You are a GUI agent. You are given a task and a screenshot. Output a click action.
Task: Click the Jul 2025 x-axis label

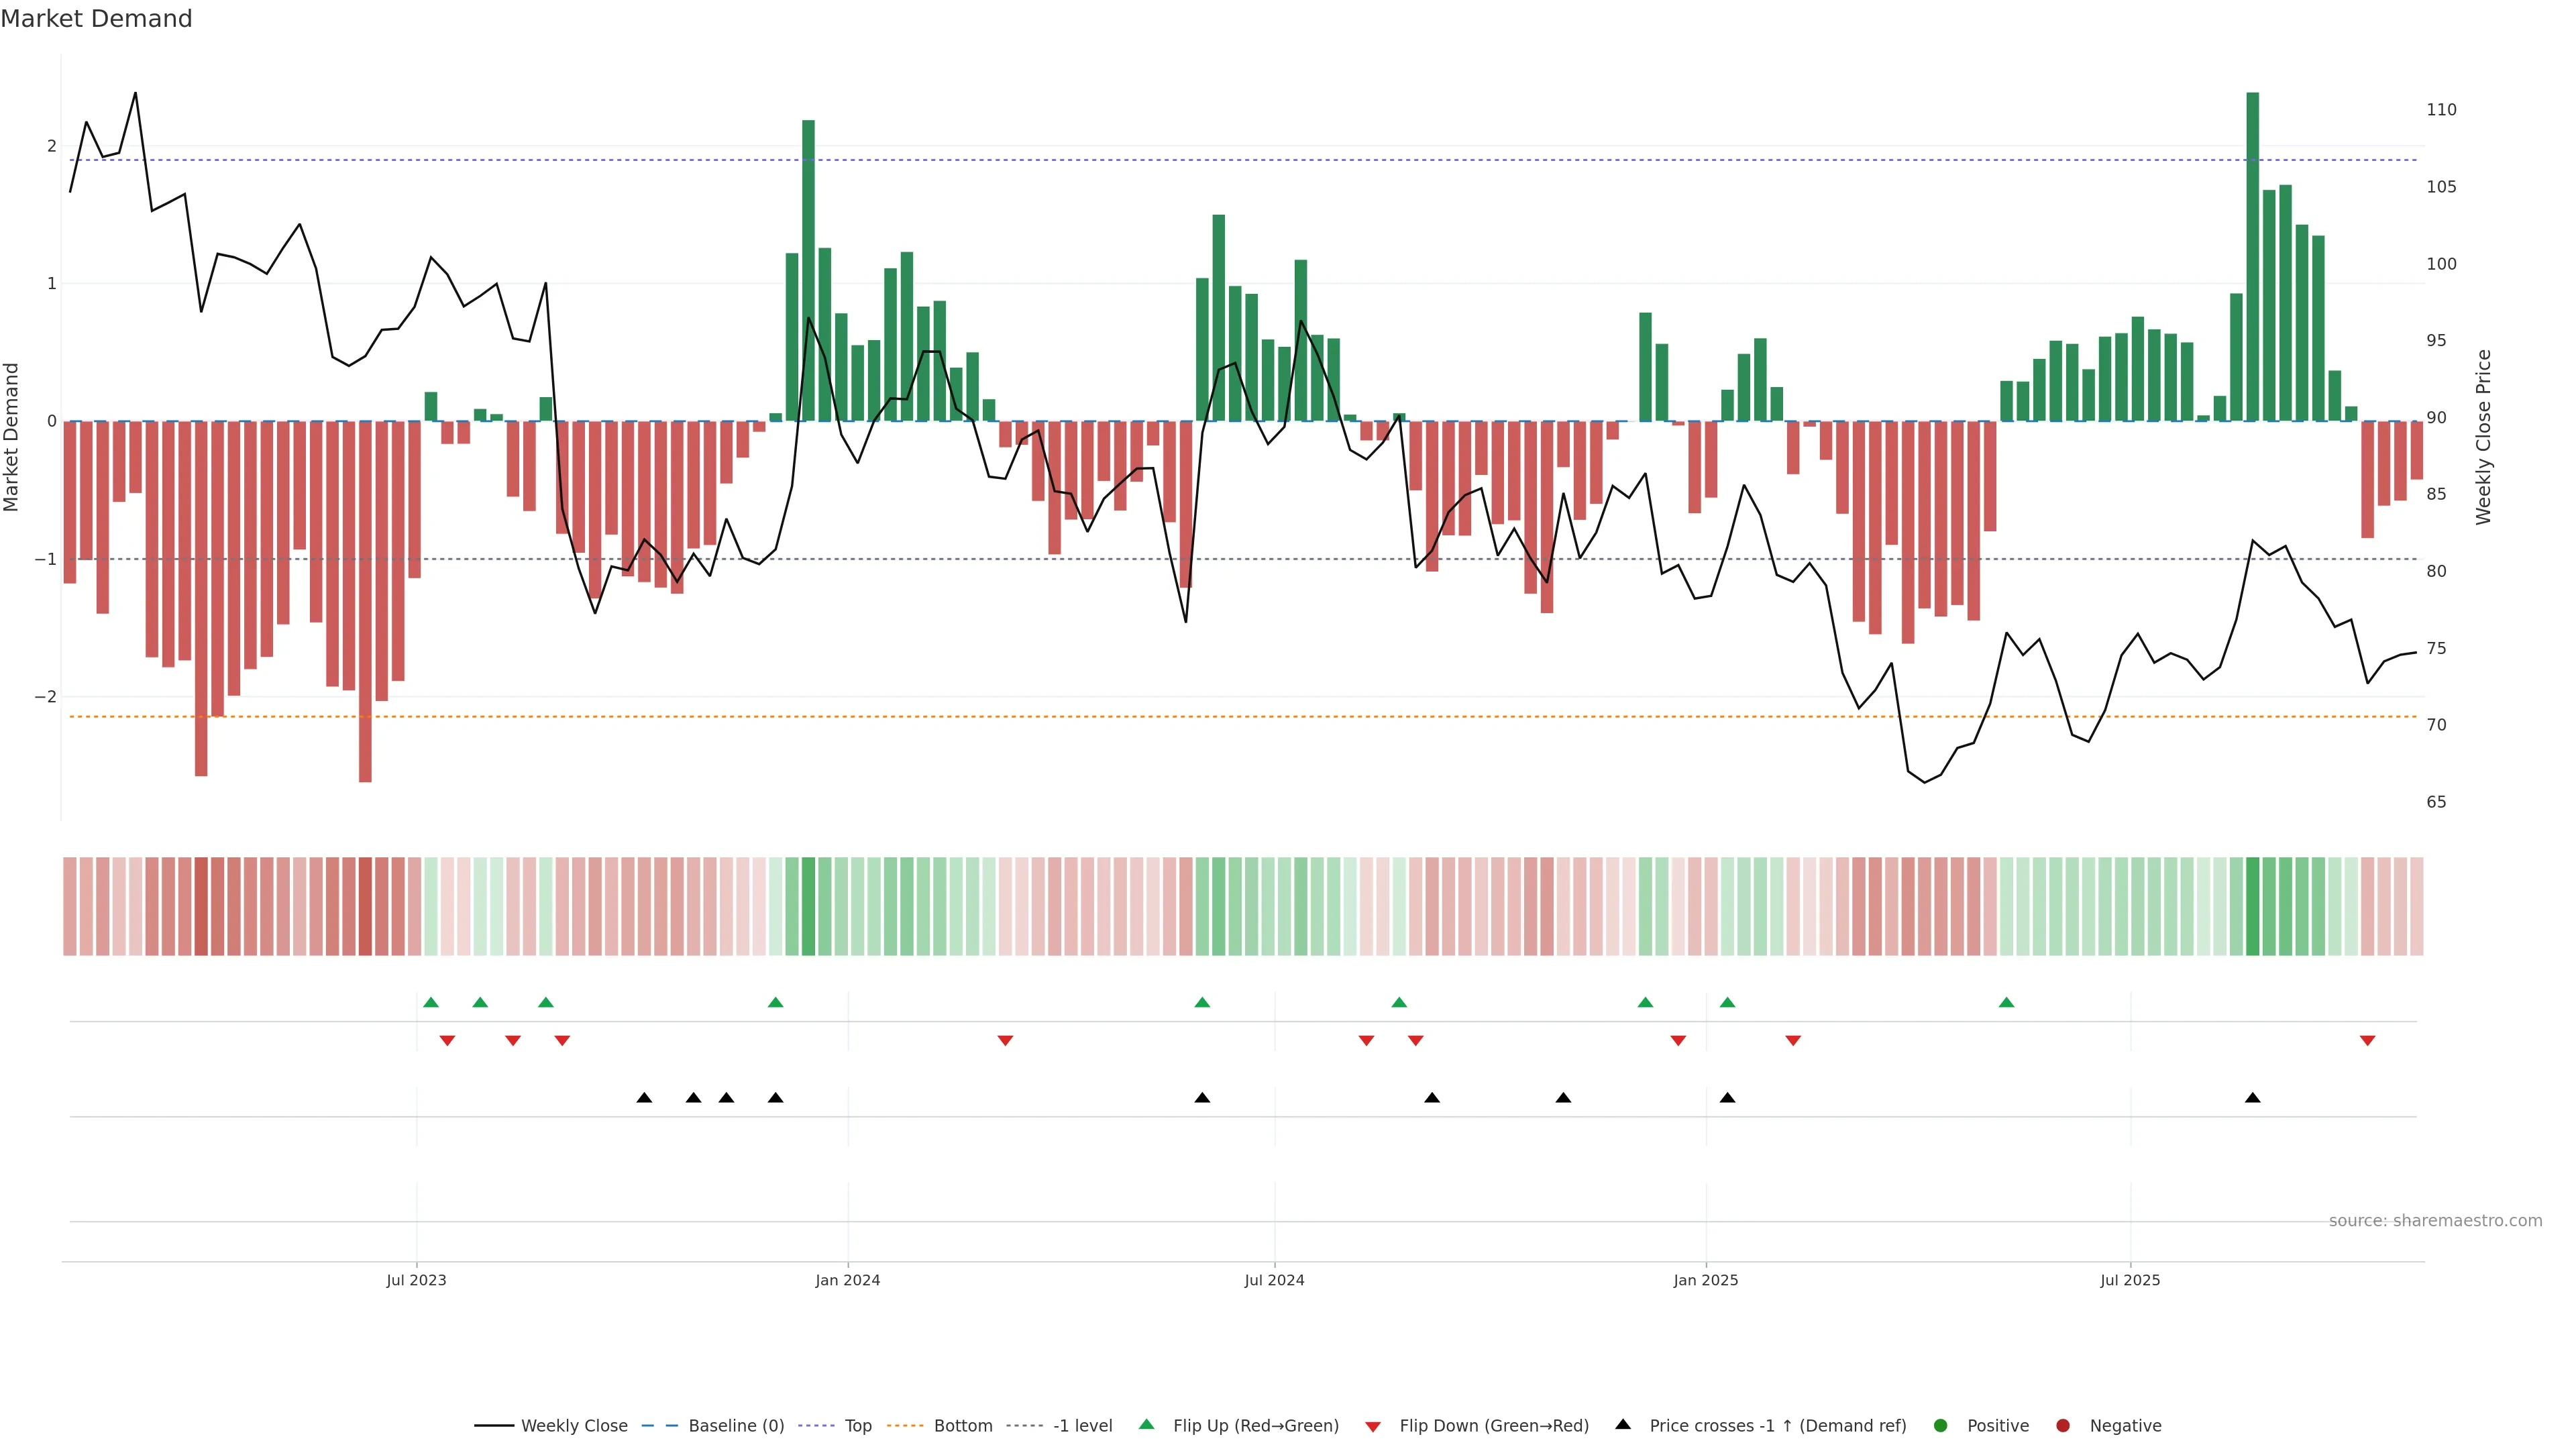pos(2130,1280)
